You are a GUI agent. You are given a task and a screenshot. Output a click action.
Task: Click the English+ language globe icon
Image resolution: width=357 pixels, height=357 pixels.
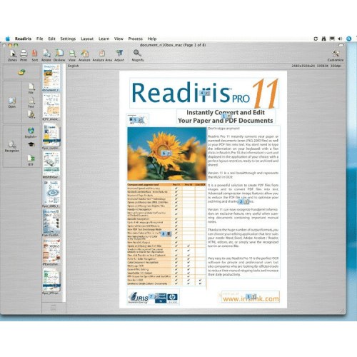31,133
